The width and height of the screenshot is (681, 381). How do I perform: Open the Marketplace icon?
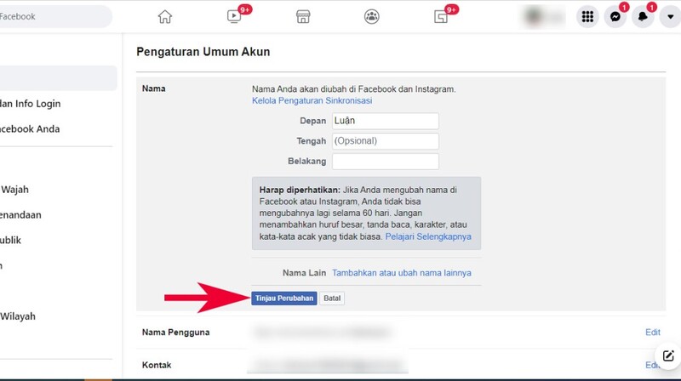pyautogui.click(x=303, y=16)
